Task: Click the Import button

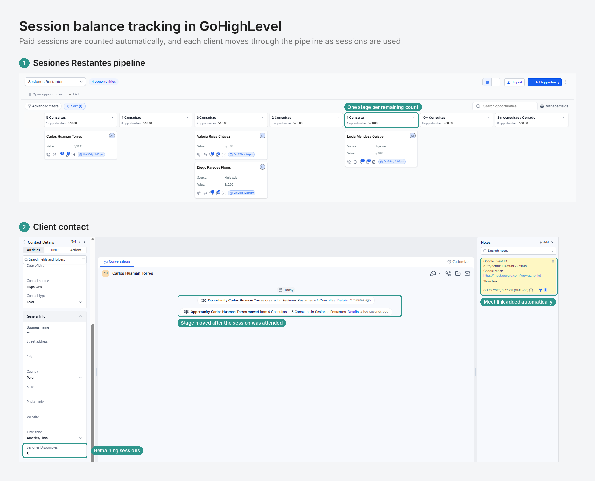Action: pyautogui.click(x=514, y=82)
